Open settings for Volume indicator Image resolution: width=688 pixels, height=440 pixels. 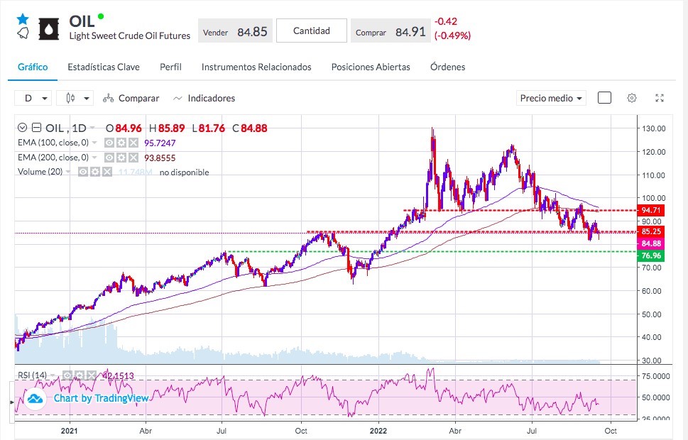pyautogui.click(x=94, y=172)
